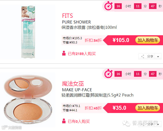Click the stopwatch icon above 魔法女巫 product
The width and height of the screenshot is (163, 131).
point(108,73)
